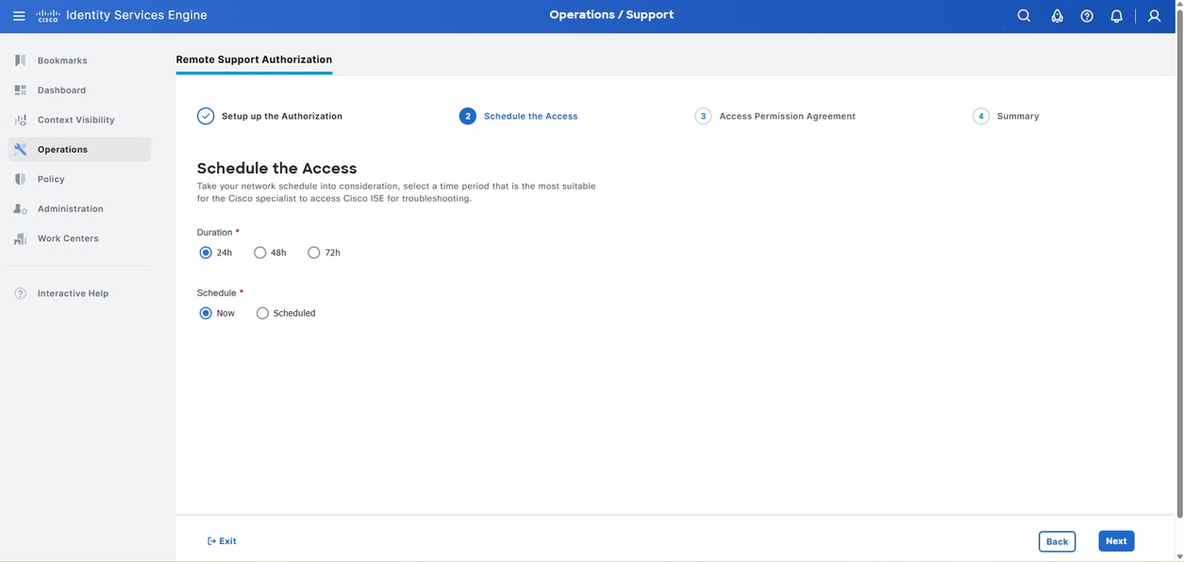Choose the 72h duration option
The height and width of the screenshot is (562, 1184).
coord(312,251)
